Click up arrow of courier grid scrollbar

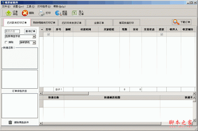coord(194,97)
